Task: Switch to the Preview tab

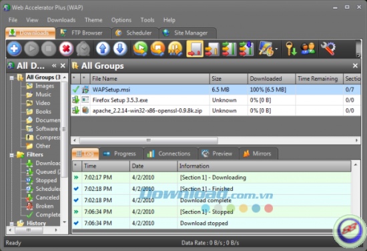Action: 218,154
